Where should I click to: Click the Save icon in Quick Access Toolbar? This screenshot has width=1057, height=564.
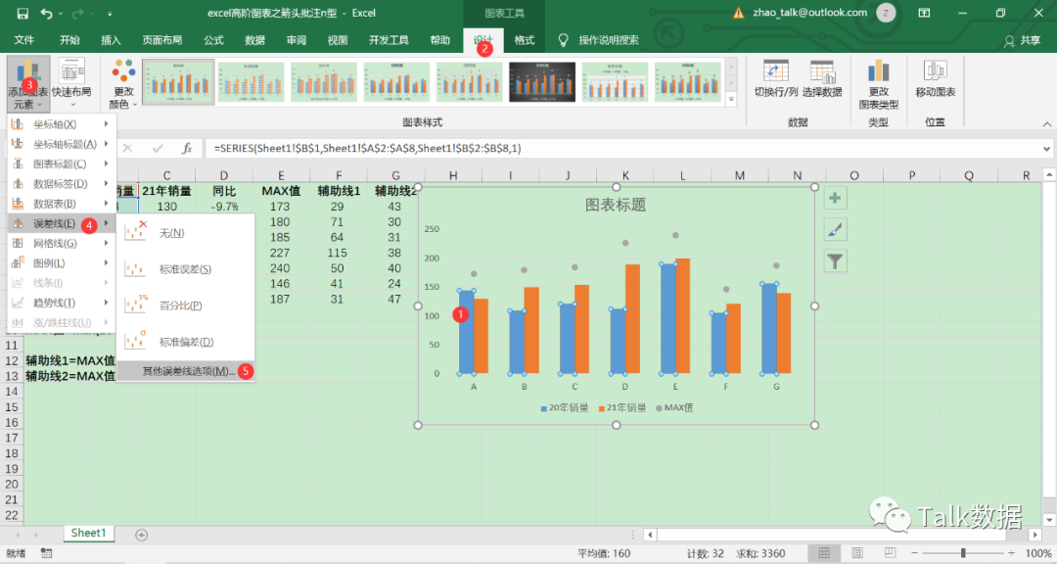pyautogui.click(x=22, y=13)
